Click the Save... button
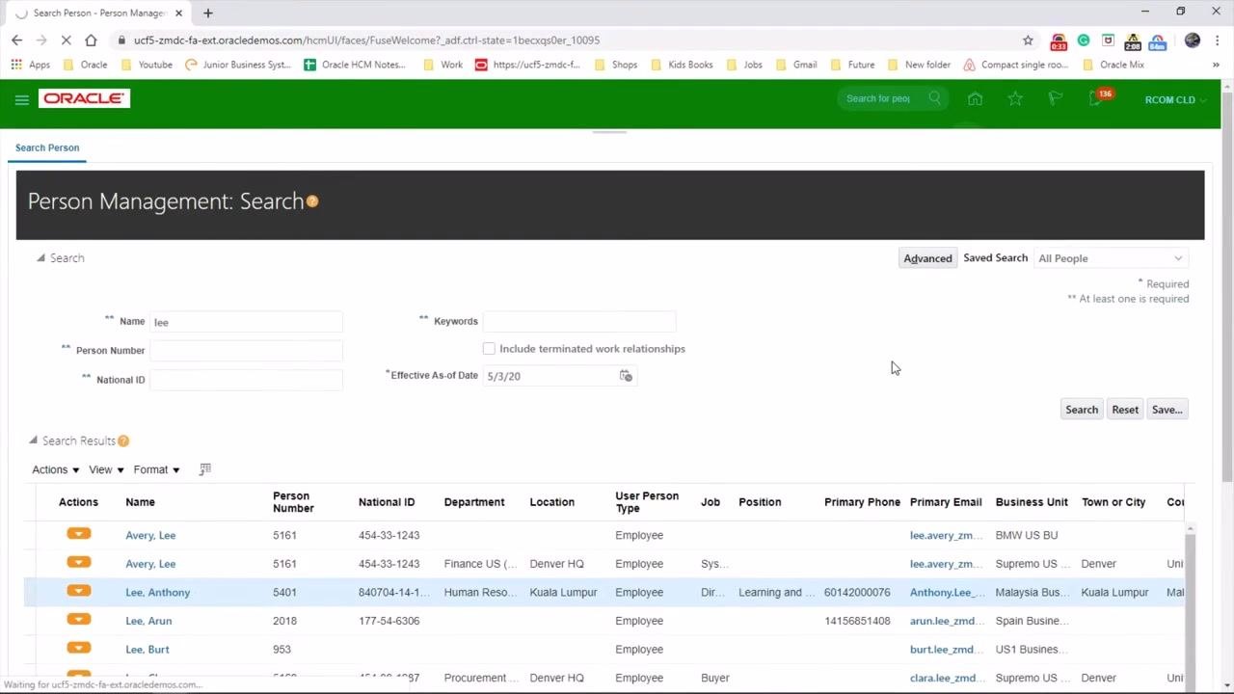The height and width of the screenshot is (694, 1234). tap(1167, 410)
